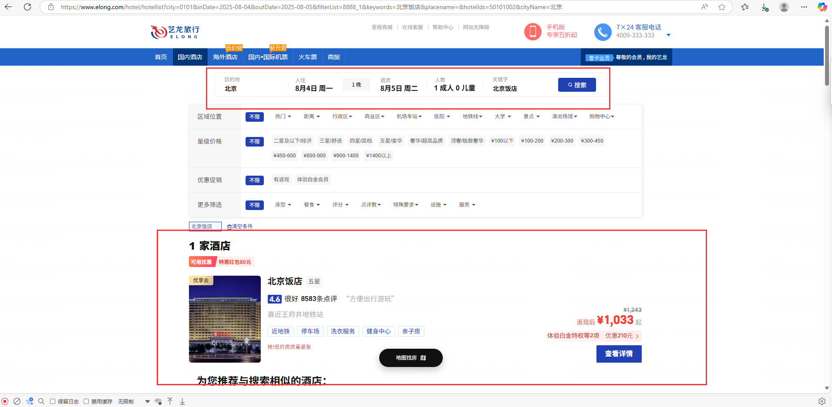Expand the 热门 location dropdown
This screenshot has width=832, height=407.
tap(283, 117)
